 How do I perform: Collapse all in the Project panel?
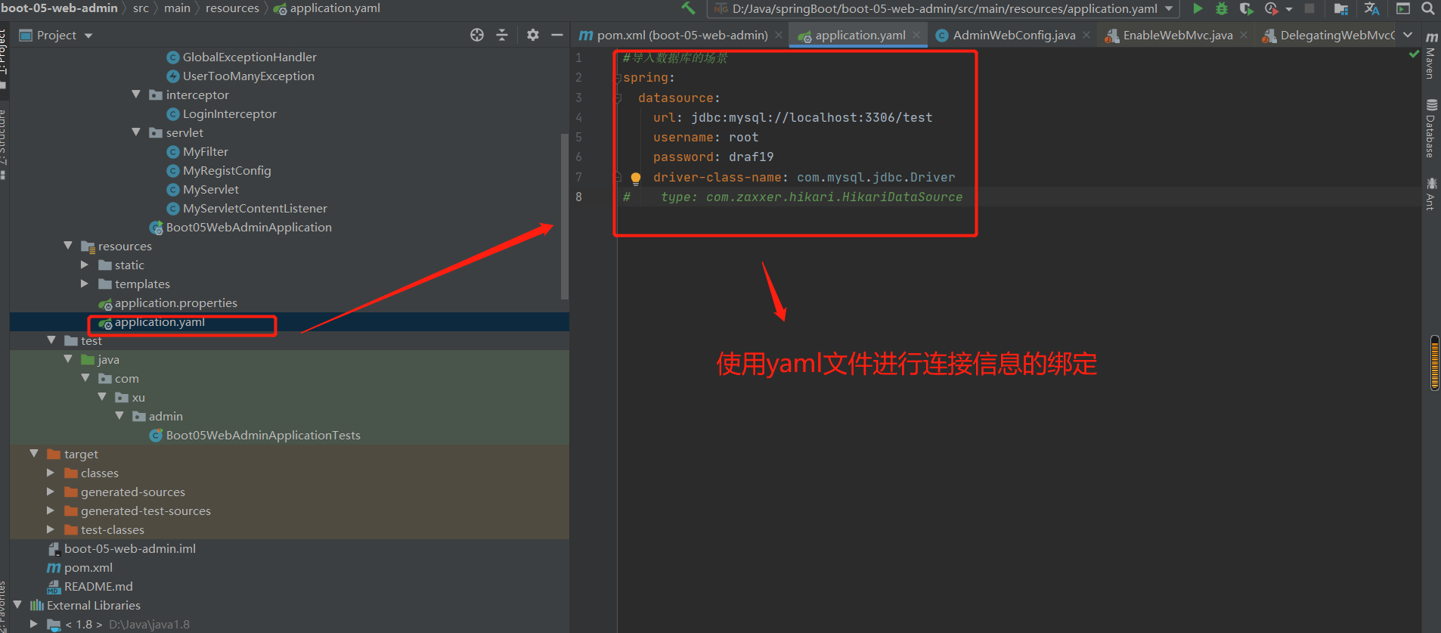[502, 35]
